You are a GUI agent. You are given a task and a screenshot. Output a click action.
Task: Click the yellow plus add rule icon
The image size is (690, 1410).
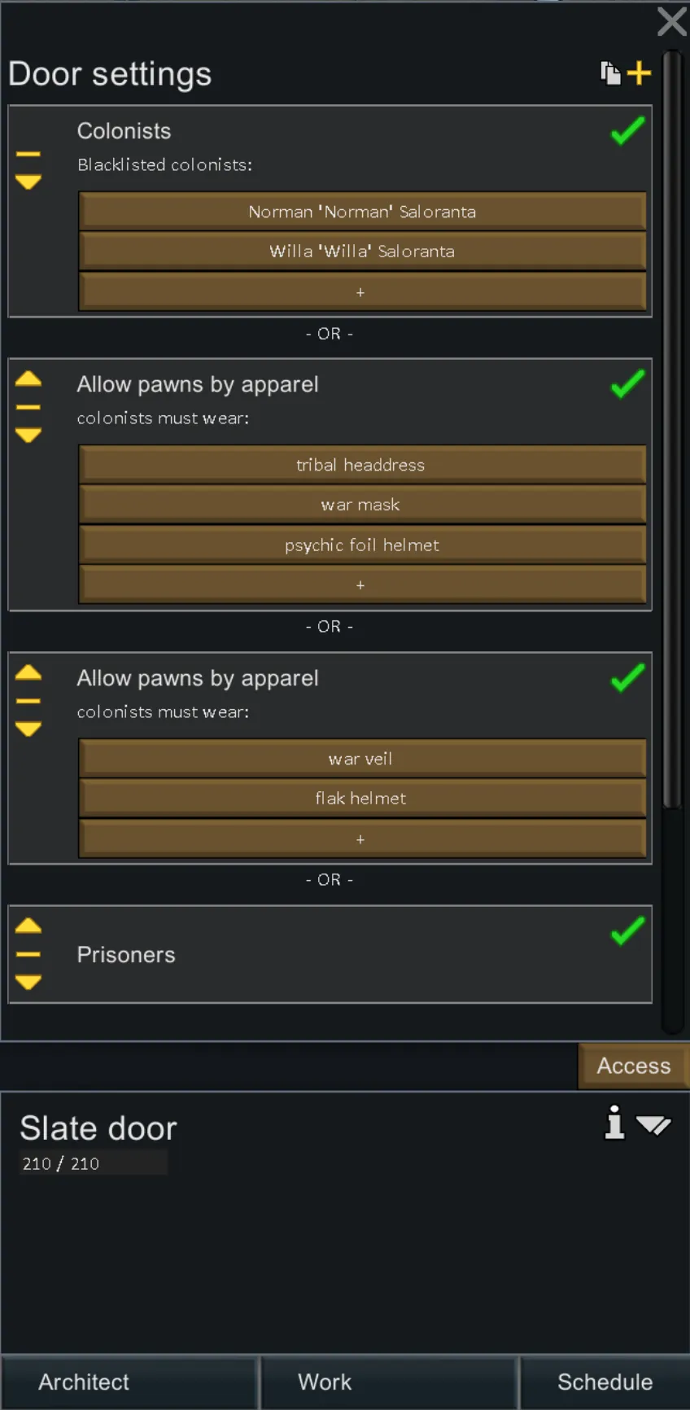(x=640, y=73)
